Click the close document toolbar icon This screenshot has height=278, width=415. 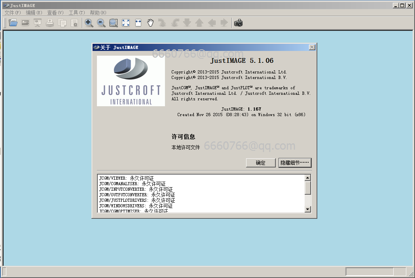(74, 23)
